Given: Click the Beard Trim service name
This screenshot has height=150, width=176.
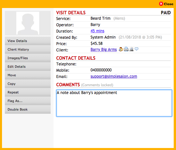Looking at the screenshot, I should pos(100,18).
